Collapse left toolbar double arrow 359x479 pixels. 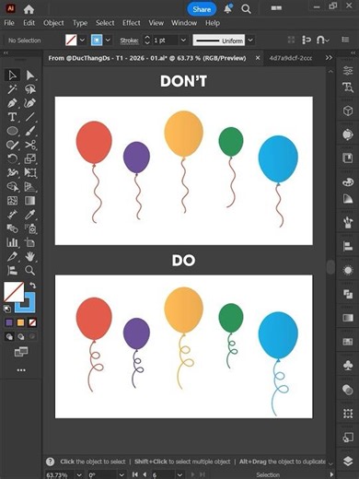click(6, 53)
